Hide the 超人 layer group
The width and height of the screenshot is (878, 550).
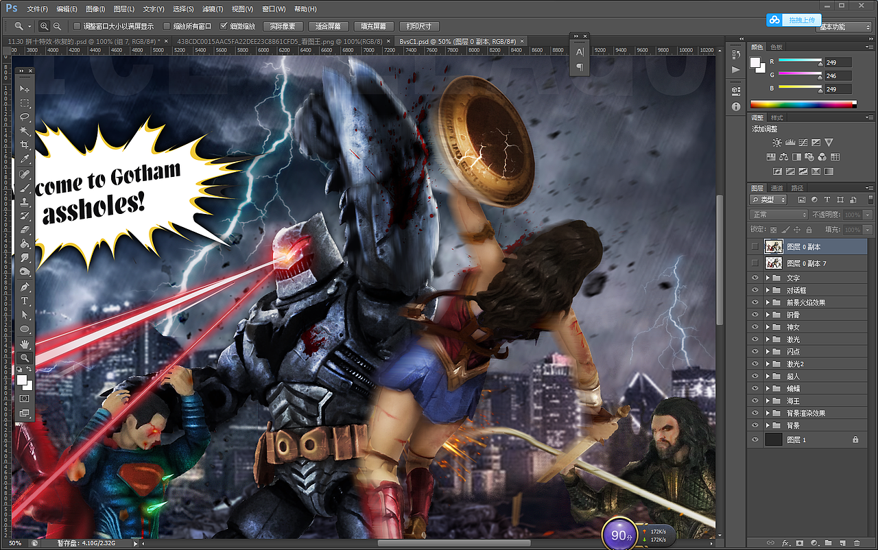755,376
